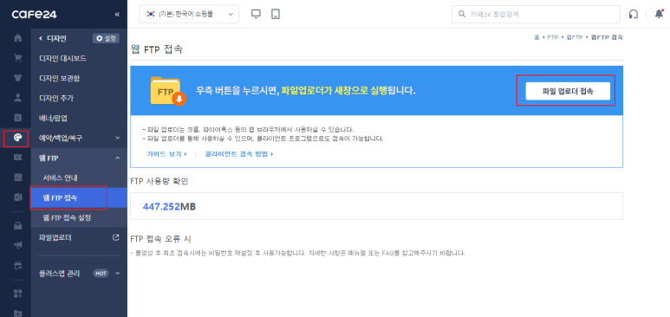This screenshot has width=670, height=317.
Task: Open the apps grid icon in sidebar
Action: click(x=18, y=294)
